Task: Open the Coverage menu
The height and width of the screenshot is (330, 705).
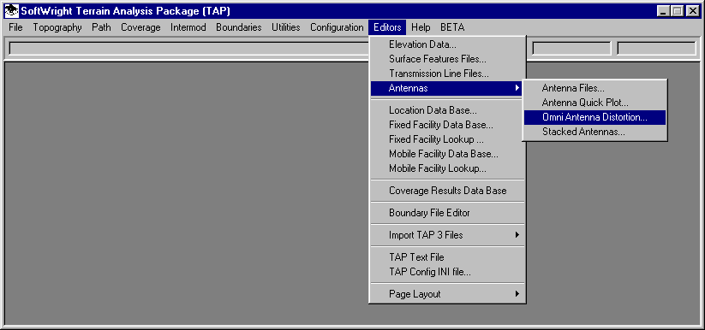Action: point(140,27)
